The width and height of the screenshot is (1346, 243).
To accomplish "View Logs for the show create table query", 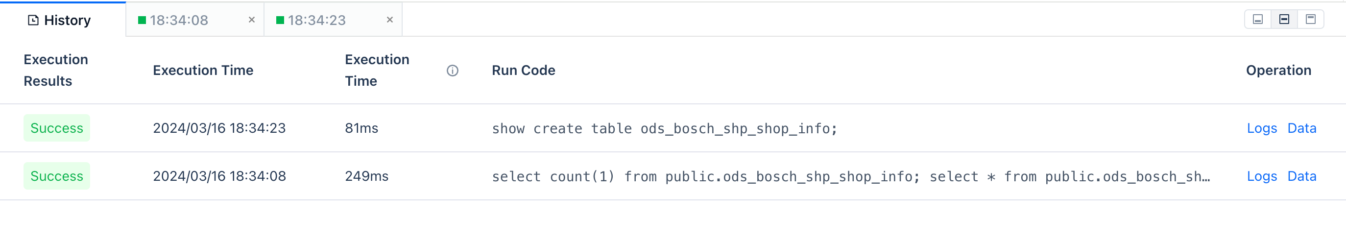I will pyautogui.click(x=1261, y=128).
